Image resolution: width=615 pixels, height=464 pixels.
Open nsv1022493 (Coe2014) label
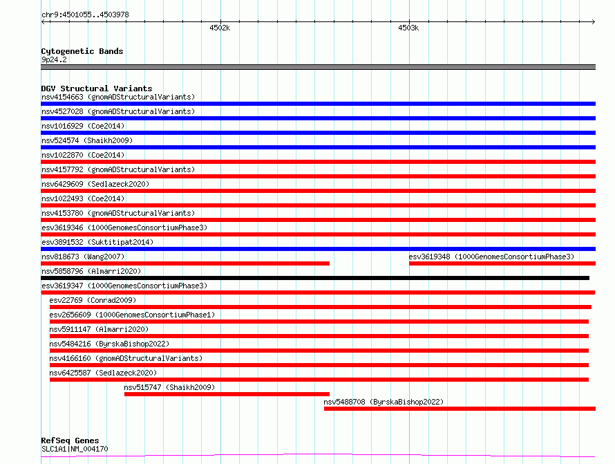coord(83,198)
